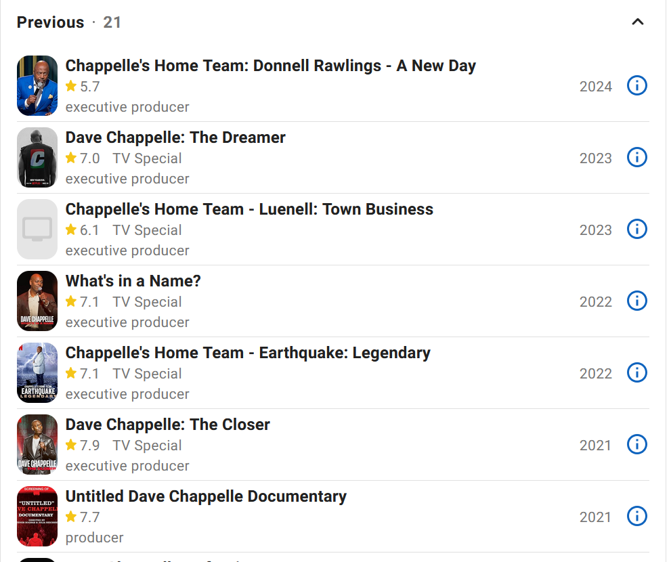Click the What's in a Name? title
The image size is (669, 562).
click(x=133, y=281)
